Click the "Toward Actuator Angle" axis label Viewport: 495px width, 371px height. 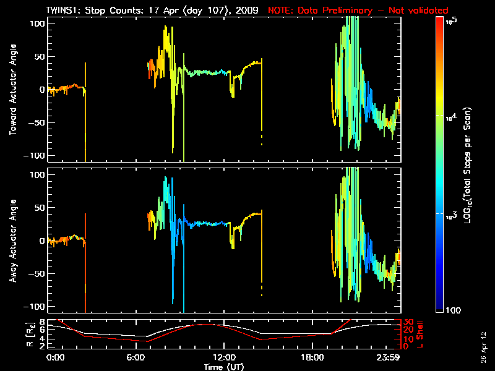pyautogui.click(x=12, y=90)
